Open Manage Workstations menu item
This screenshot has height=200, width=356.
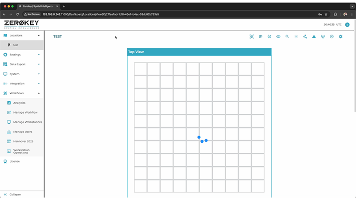coord(28,122)
